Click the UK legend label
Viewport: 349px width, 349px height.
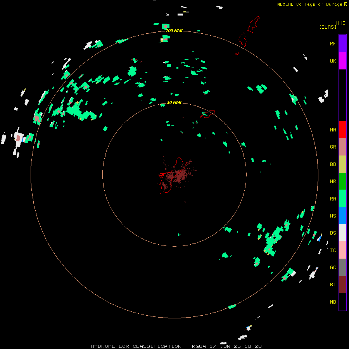(333, 61)
